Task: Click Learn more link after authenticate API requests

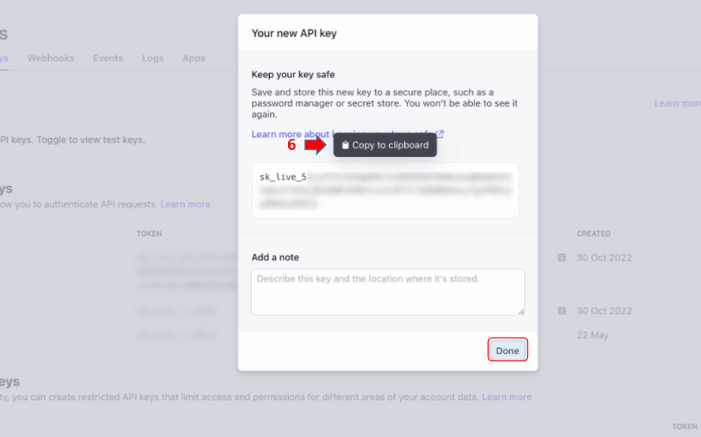Action: click(x=185, y=204)
